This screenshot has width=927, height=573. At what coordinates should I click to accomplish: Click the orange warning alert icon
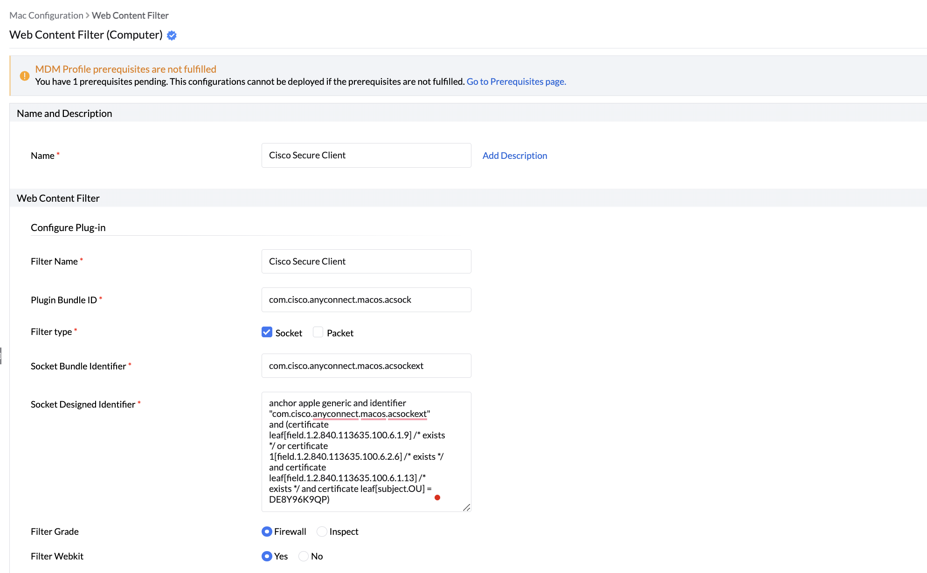[25, 75]
